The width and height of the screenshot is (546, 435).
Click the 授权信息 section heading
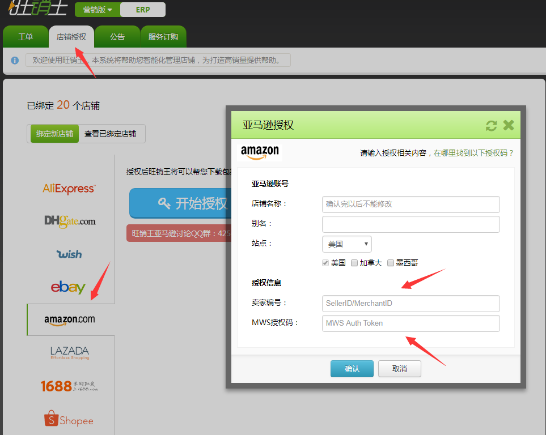coord(266,283)
